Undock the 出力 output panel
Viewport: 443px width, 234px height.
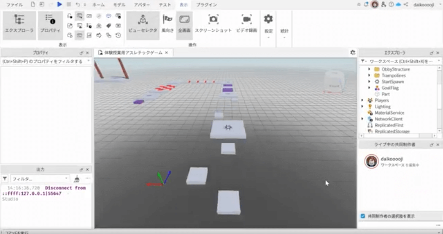pyautogui.click(x=81, y=170)
